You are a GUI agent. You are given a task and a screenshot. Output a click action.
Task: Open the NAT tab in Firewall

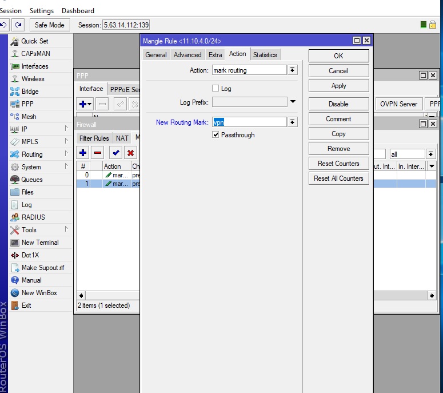click(122, 138)
